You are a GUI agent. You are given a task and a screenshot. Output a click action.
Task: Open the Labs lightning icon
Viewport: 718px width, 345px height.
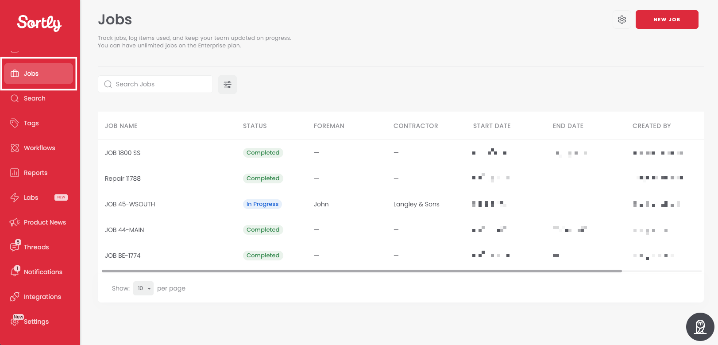pos(15,198)
